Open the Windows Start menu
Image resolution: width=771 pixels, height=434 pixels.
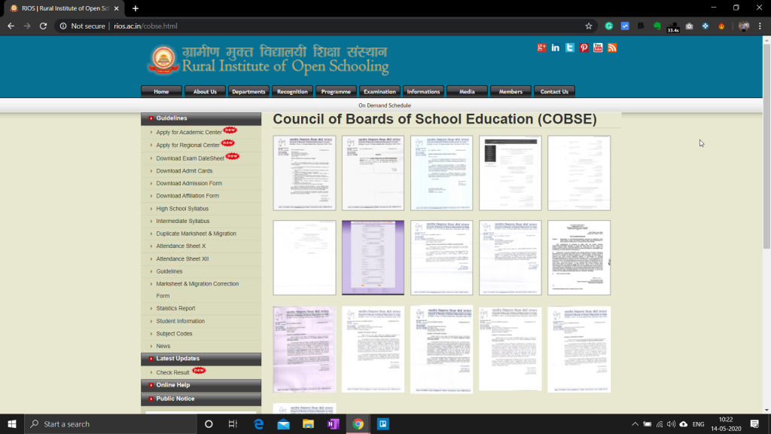click(12, 423)
